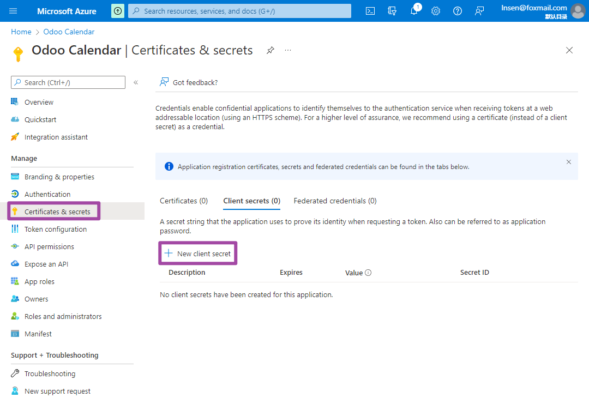Click the feedback icon in top bar
Screen dimensions: 589x416
[x=479, y=11]
